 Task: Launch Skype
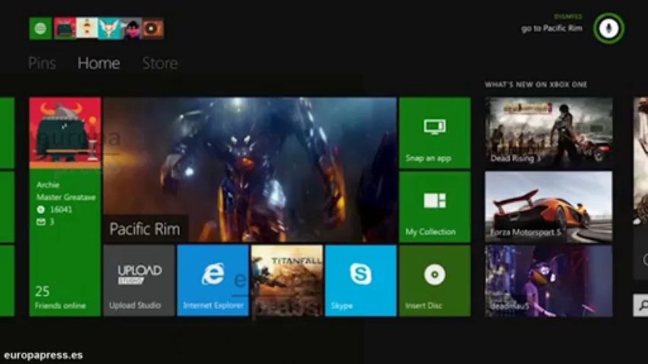click(361, 281)
